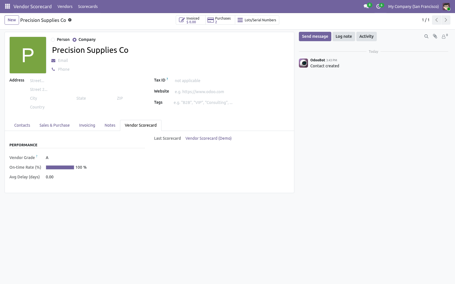This screenshot has height=284, width=455.
Task: Click the On-time Rate progress bar
Action: pyautogui.click(x=60, y=167)
